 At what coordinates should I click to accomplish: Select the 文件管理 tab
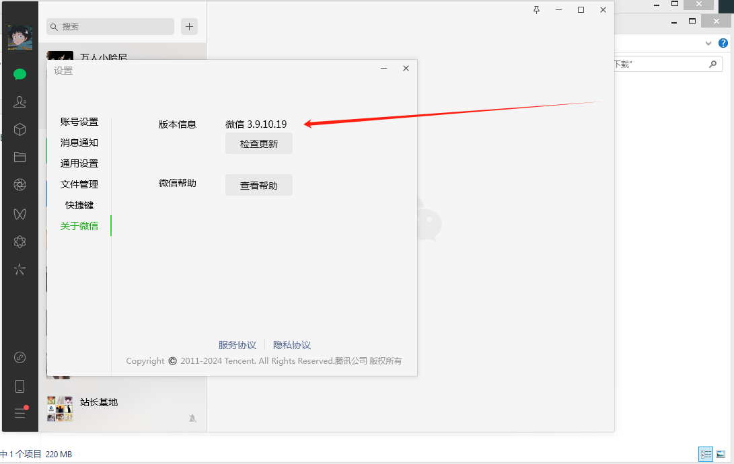[79, 184]
